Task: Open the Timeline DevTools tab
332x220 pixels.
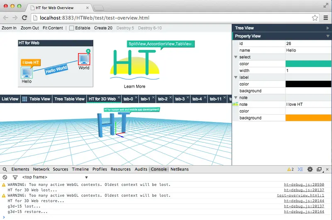Action: click(80, 169)
